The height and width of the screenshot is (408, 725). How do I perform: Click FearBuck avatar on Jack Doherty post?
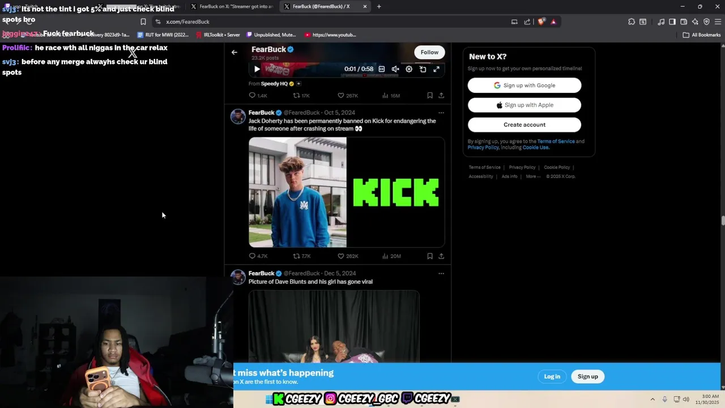(238, 117)
